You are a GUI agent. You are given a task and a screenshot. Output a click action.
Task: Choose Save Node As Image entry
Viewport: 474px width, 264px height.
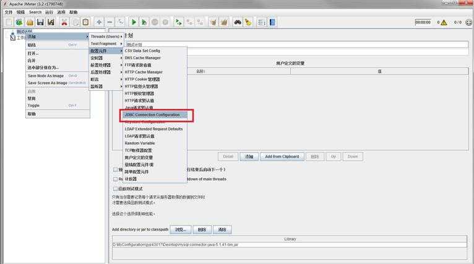pos(58,76)
